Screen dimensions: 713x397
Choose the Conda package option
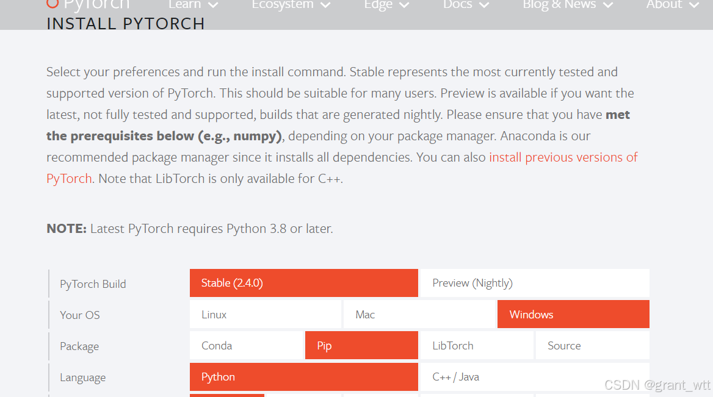[246, 346]
